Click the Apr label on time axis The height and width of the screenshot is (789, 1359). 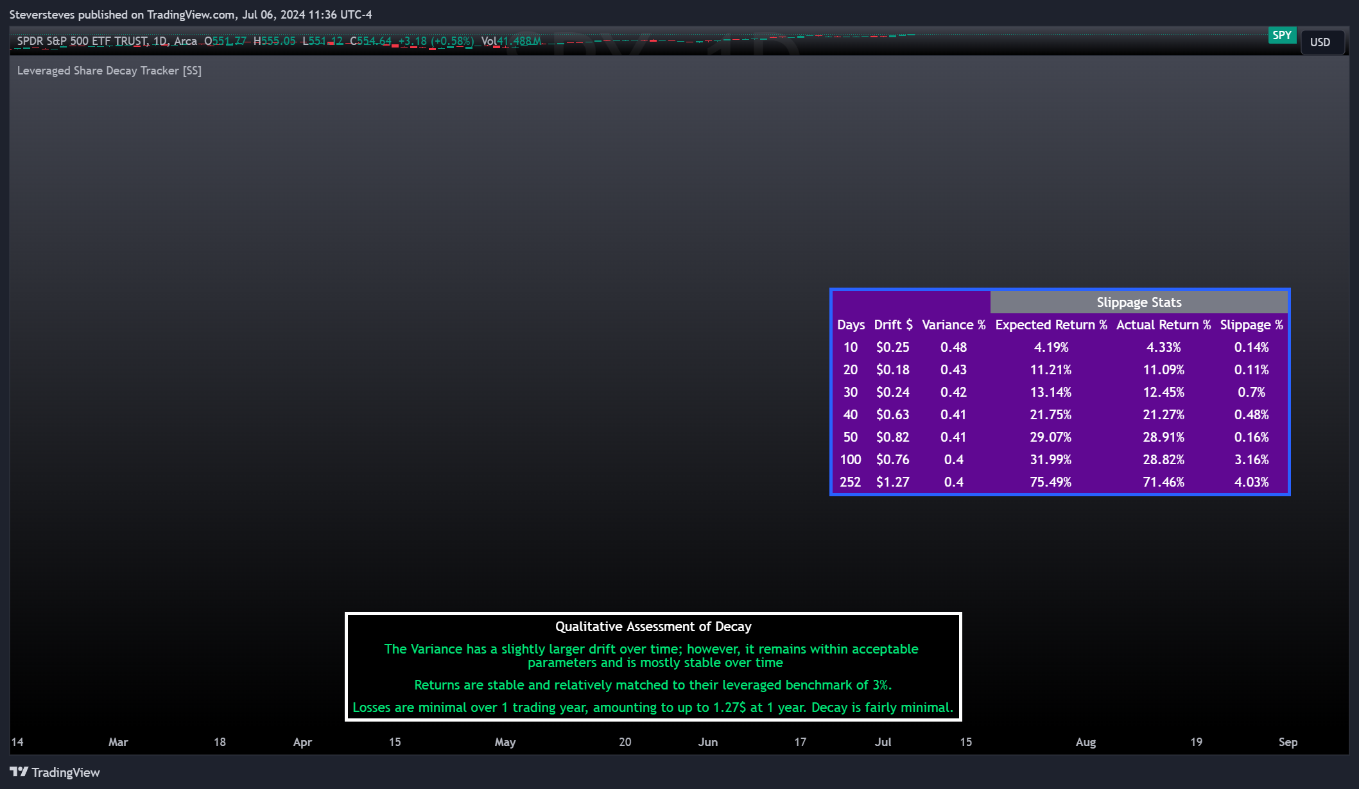click(x=302, y=742)
